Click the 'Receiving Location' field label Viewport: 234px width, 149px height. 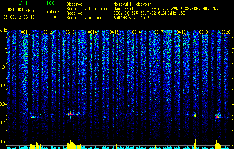(87, 9)
